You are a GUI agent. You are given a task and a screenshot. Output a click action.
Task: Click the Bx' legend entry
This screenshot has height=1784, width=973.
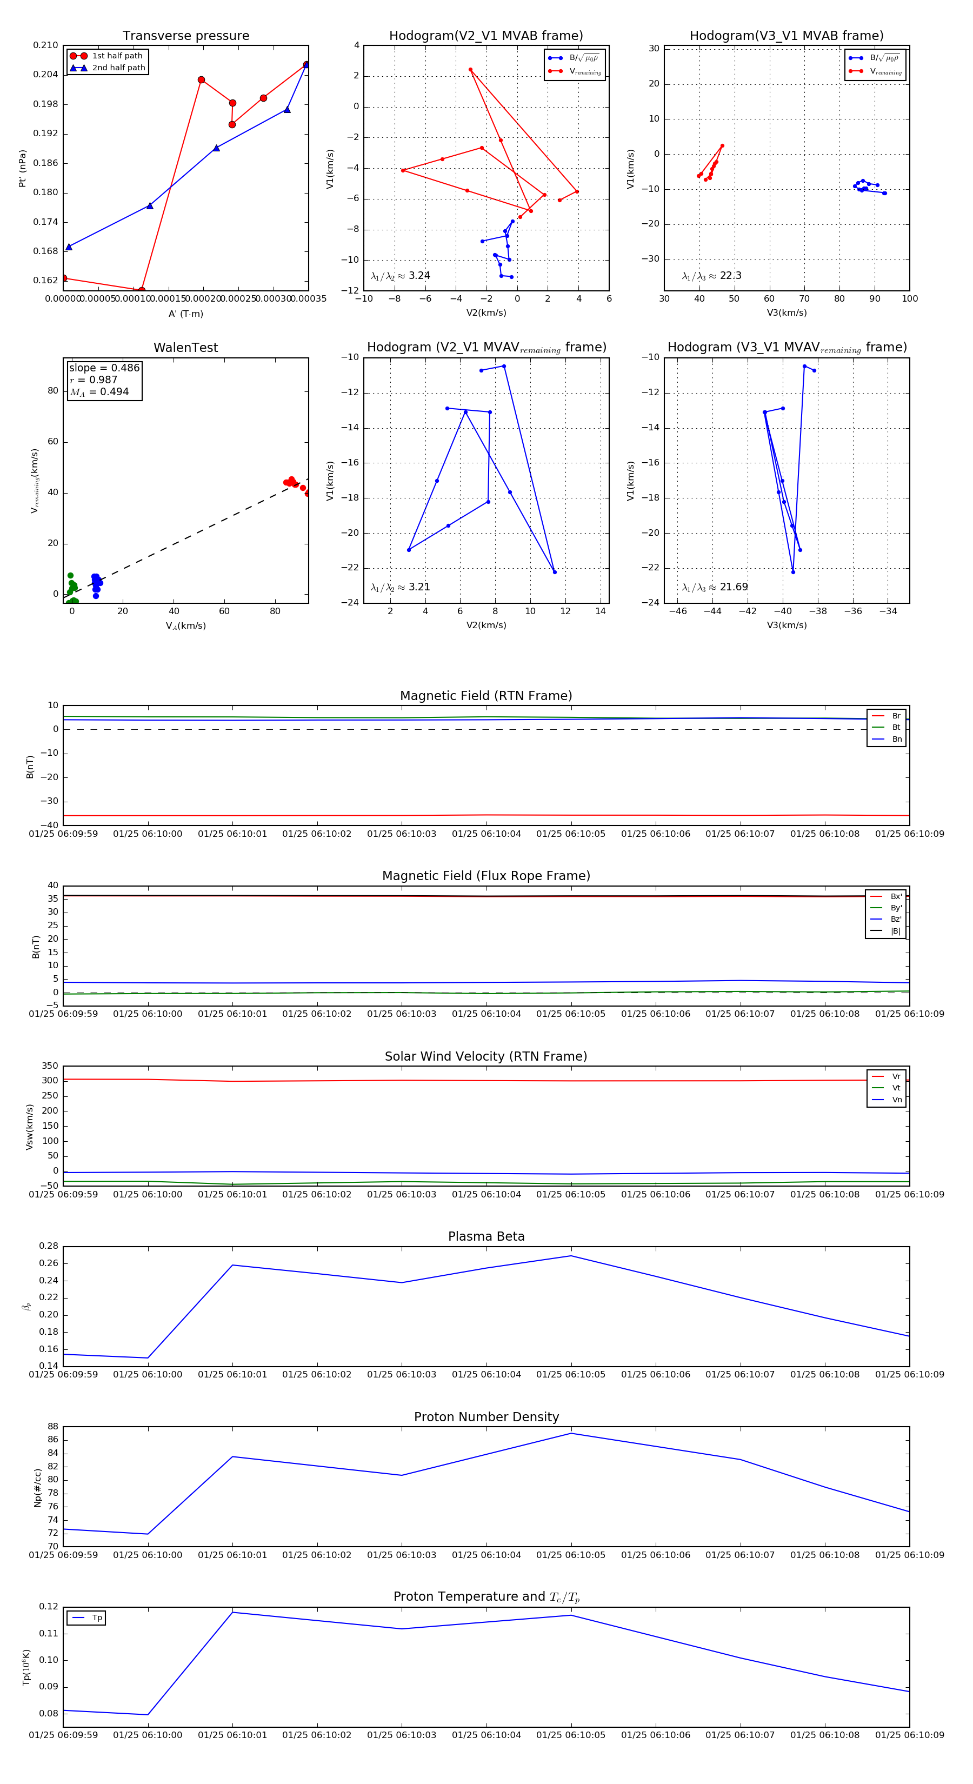coord(887,896)
